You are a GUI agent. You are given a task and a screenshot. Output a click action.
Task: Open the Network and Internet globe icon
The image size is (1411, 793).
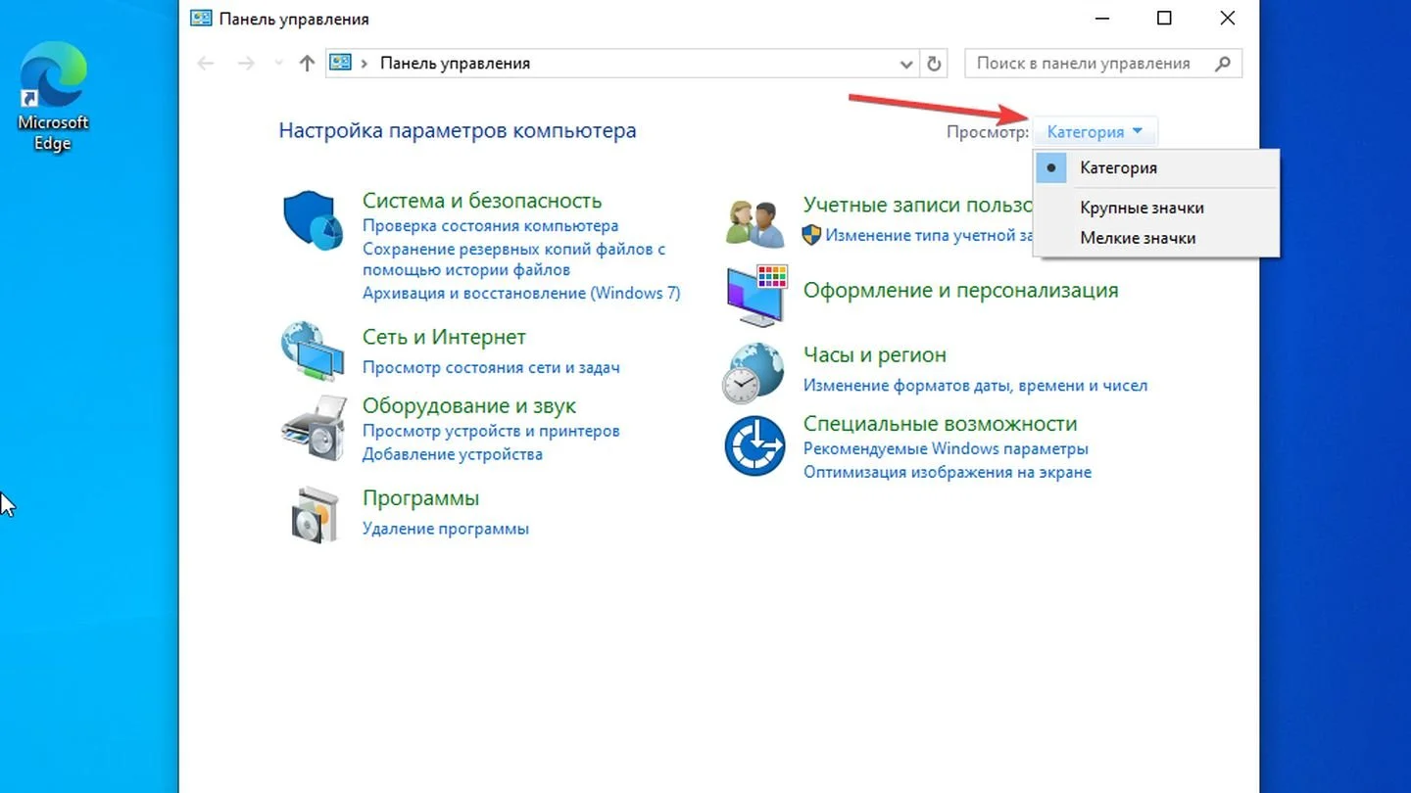313,350
